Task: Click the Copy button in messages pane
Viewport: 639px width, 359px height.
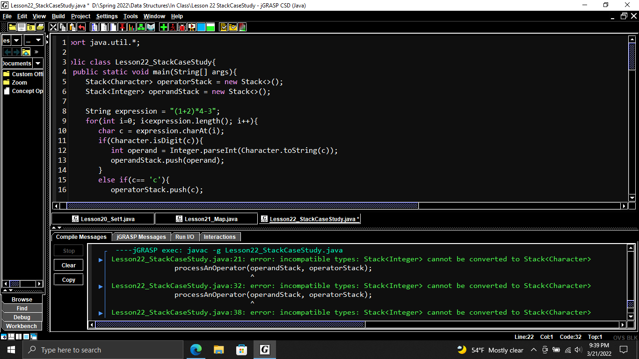Action: coord(69,280)
